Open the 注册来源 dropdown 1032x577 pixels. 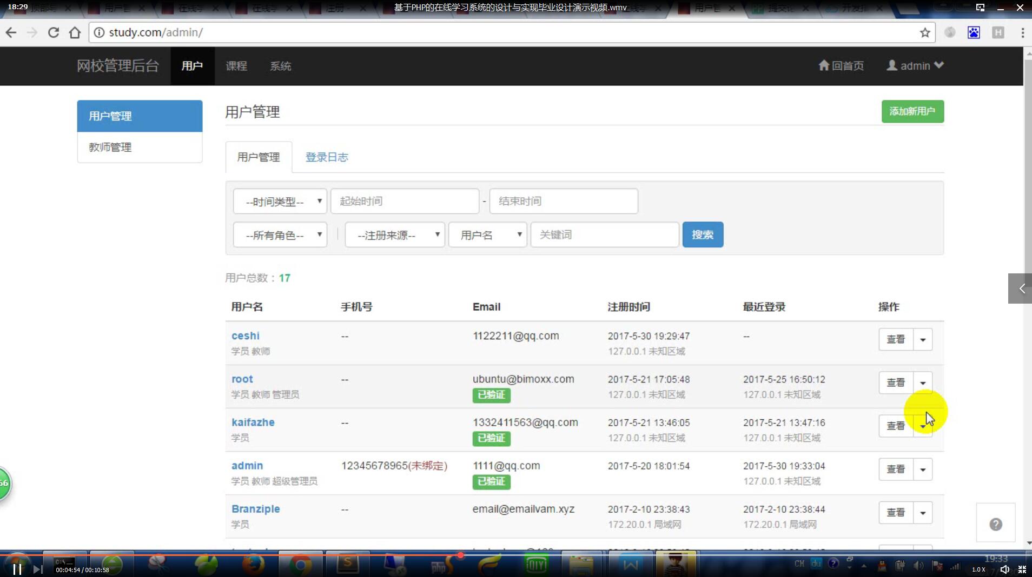[x=395, y=234]
